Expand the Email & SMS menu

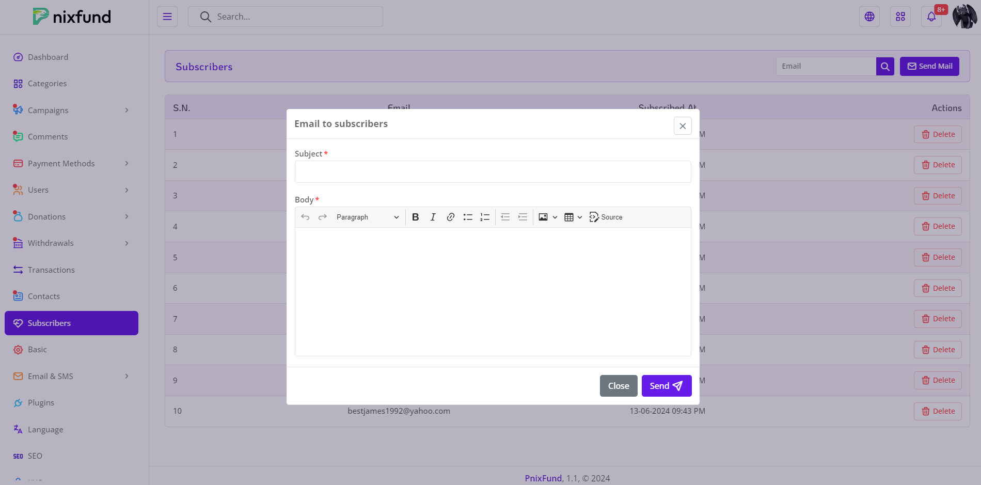tap(71, 377)
